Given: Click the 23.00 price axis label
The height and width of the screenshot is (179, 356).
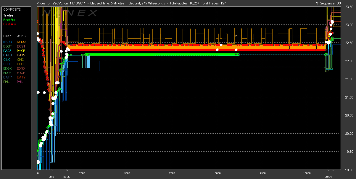Looking at the screenshot, I should (x=349, y=25).
